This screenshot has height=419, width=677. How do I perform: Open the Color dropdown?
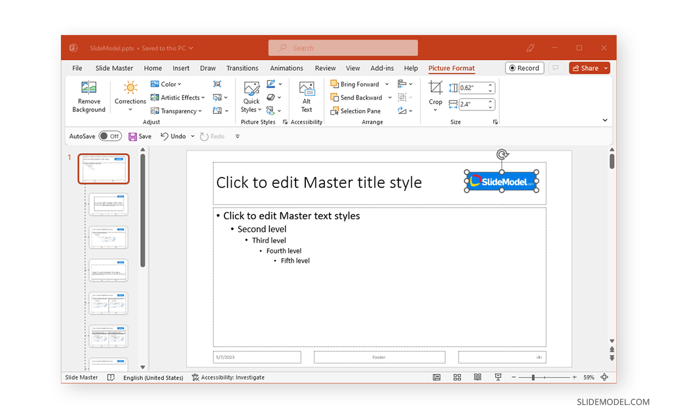click(x=166, y=83)
